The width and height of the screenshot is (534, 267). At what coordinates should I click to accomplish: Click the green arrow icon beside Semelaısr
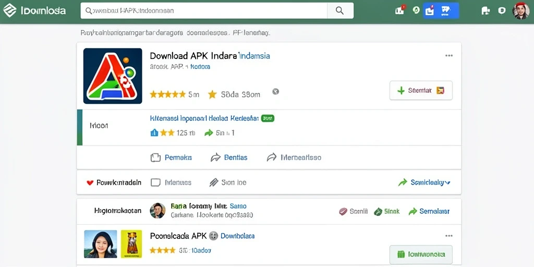[x=413, y=212]
